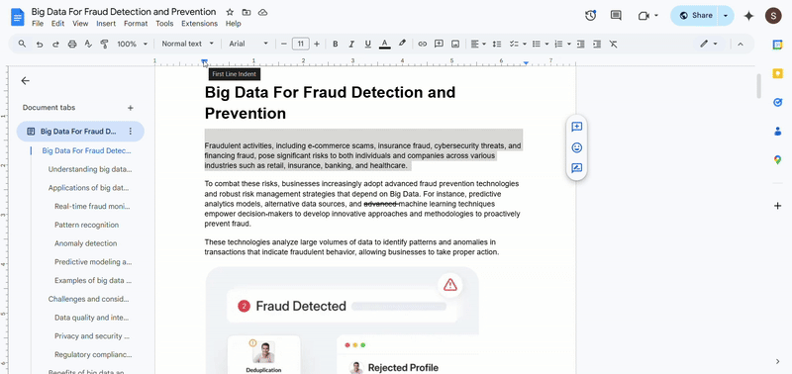Clear formatting from the selection

(x=613, y=44)
